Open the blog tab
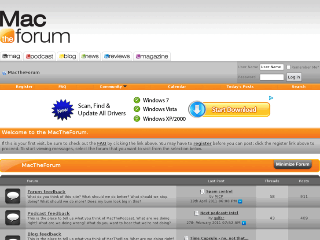The height and width of the screenshot is (240, 320). (x=67, y=56)
